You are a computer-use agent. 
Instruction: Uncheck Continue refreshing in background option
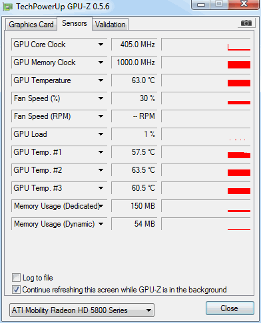(x=16, y=289)
